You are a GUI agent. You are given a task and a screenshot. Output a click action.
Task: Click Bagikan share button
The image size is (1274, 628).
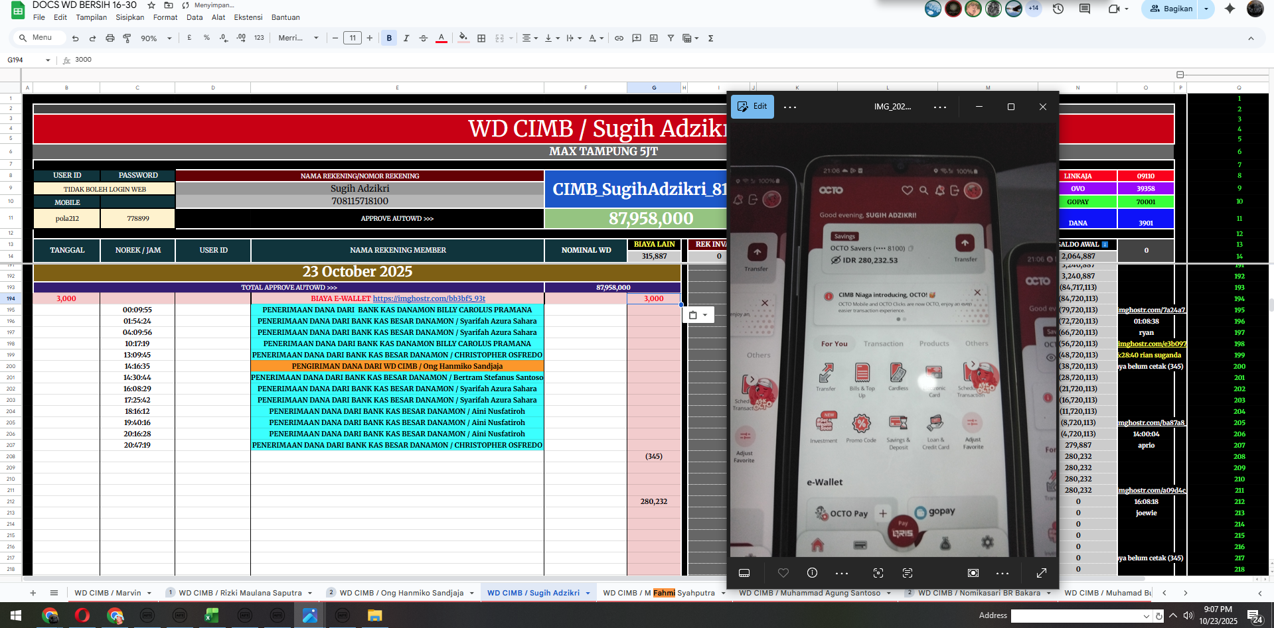(x=1171, y=9)
